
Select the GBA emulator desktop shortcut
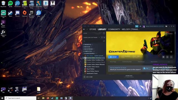[3, 90]
